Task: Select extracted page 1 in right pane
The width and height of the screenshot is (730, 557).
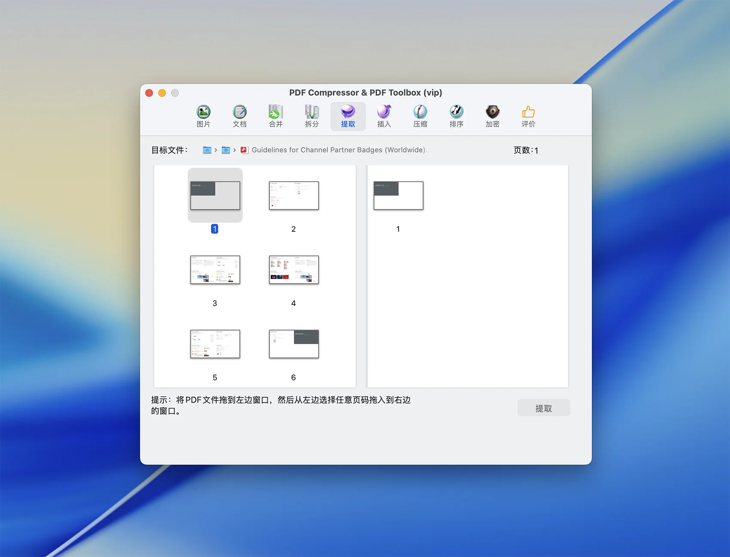Action: coord(398,195)
